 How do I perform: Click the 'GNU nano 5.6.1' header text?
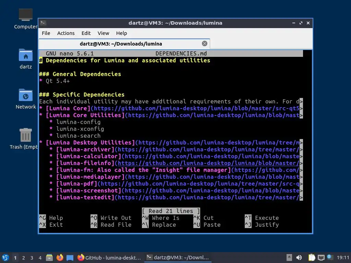click(x=70, y=54)
